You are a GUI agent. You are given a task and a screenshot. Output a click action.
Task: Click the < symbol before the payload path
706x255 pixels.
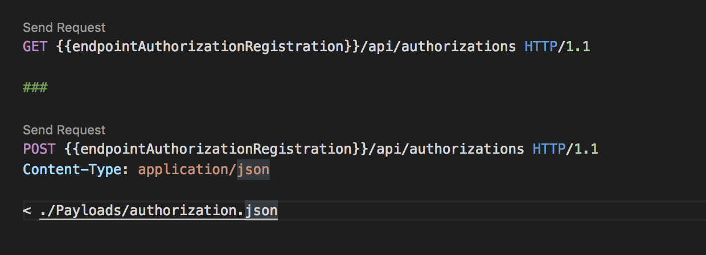27,211
